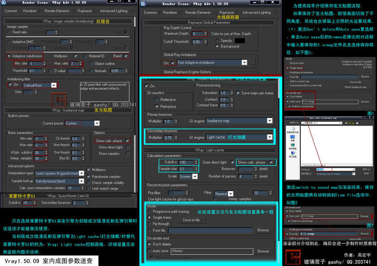Enable the Z-value checkbox
The width and height of the screenshot is (377, 266).
(x=51, y=71)
